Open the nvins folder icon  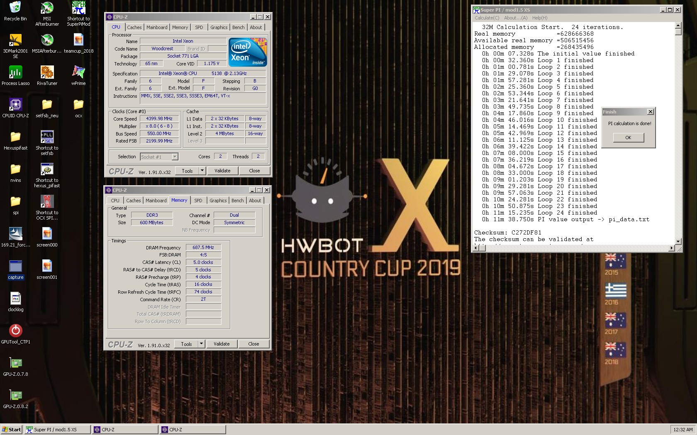coord(15,172)
